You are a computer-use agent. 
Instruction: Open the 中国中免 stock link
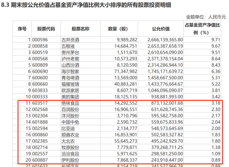coord(70,122)
